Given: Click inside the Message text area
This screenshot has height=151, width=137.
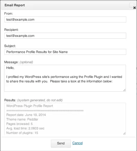Looking at the screenshot, I should (65, 78).
